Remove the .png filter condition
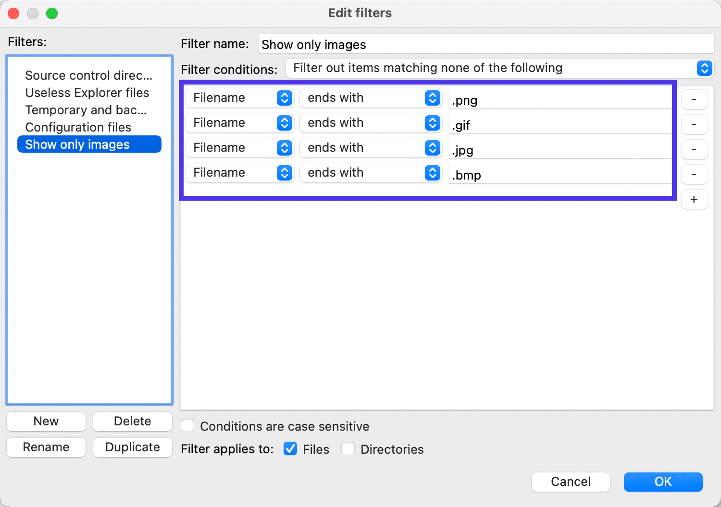Image resolution: width=721 pixels, height=507 pixels. [x=694, y=99]
